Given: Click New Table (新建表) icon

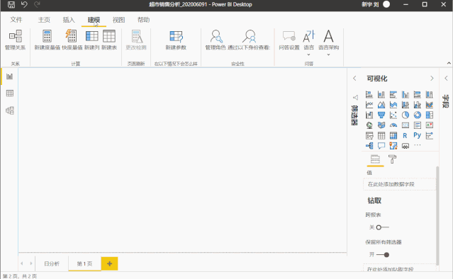Looking at the screenshot, I should click(109, 36).
